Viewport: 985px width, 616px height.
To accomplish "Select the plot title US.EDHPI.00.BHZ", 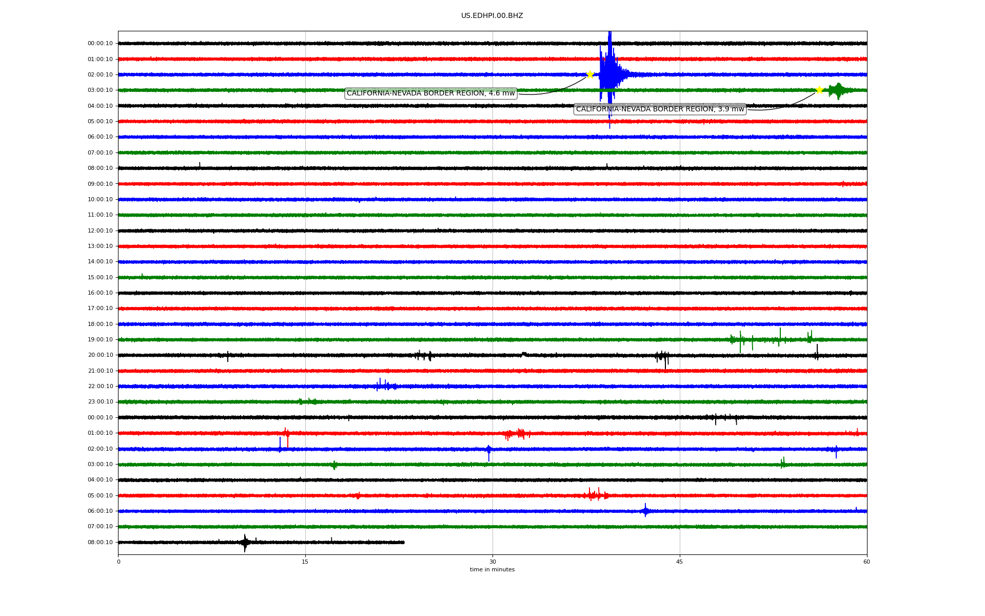I will pos(492,16).
